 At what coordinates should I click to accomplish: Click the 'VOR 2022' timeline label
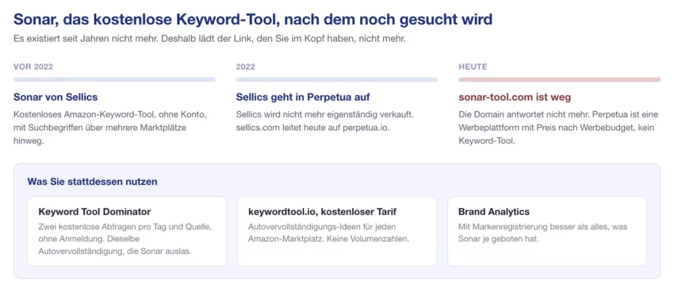(34, 67)
